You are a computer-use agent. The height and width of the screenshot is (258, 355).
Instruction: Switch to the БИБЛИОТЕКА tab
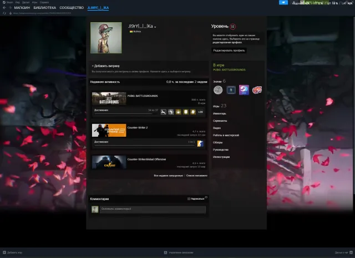[x=44, y=8]
